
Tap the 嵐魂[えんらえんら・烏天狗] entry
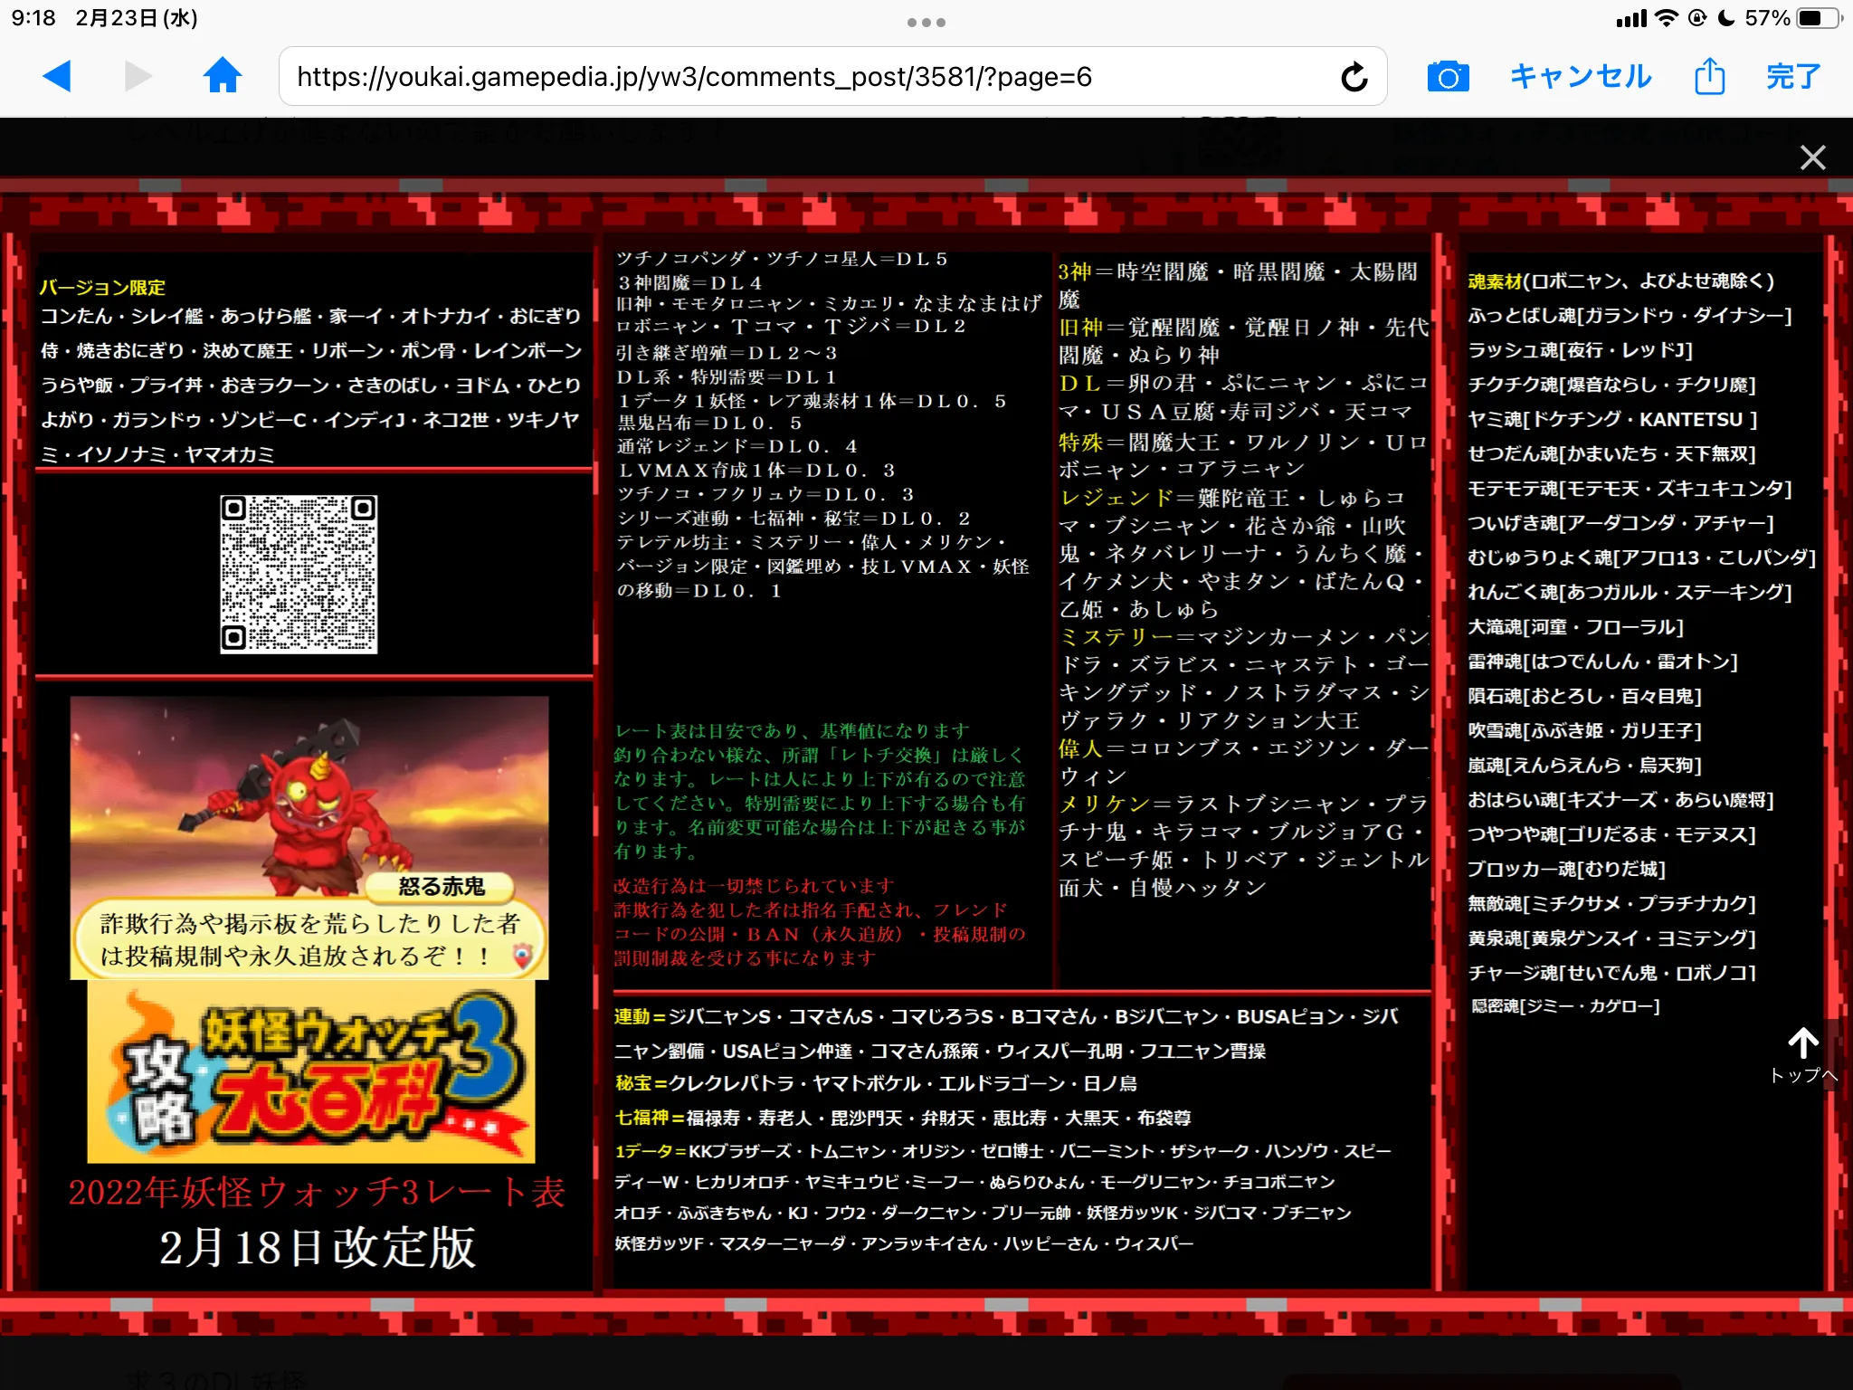(1584, 765)
